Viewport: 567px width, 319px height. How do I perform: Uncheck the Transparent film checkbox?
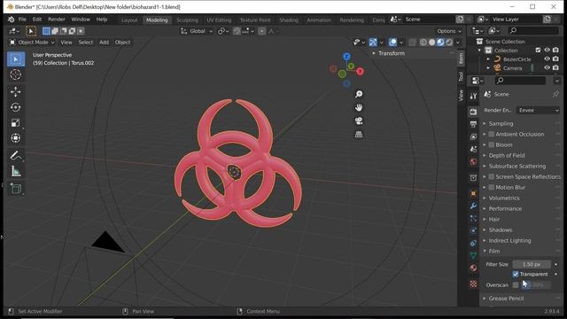point(516,274)
